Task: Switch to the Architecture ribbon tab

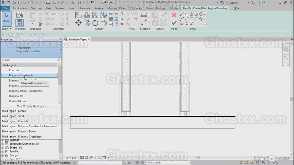Action: [x=20, y=8]
